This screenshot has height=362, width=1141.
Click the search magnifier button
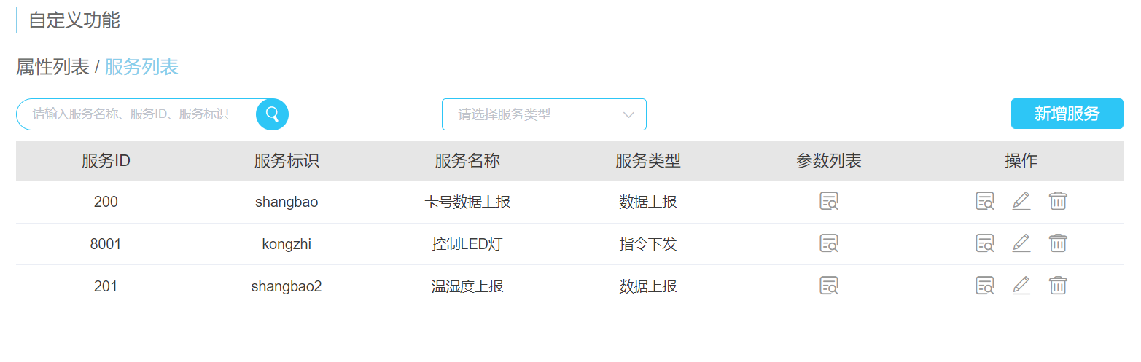(x=272, y=114)
